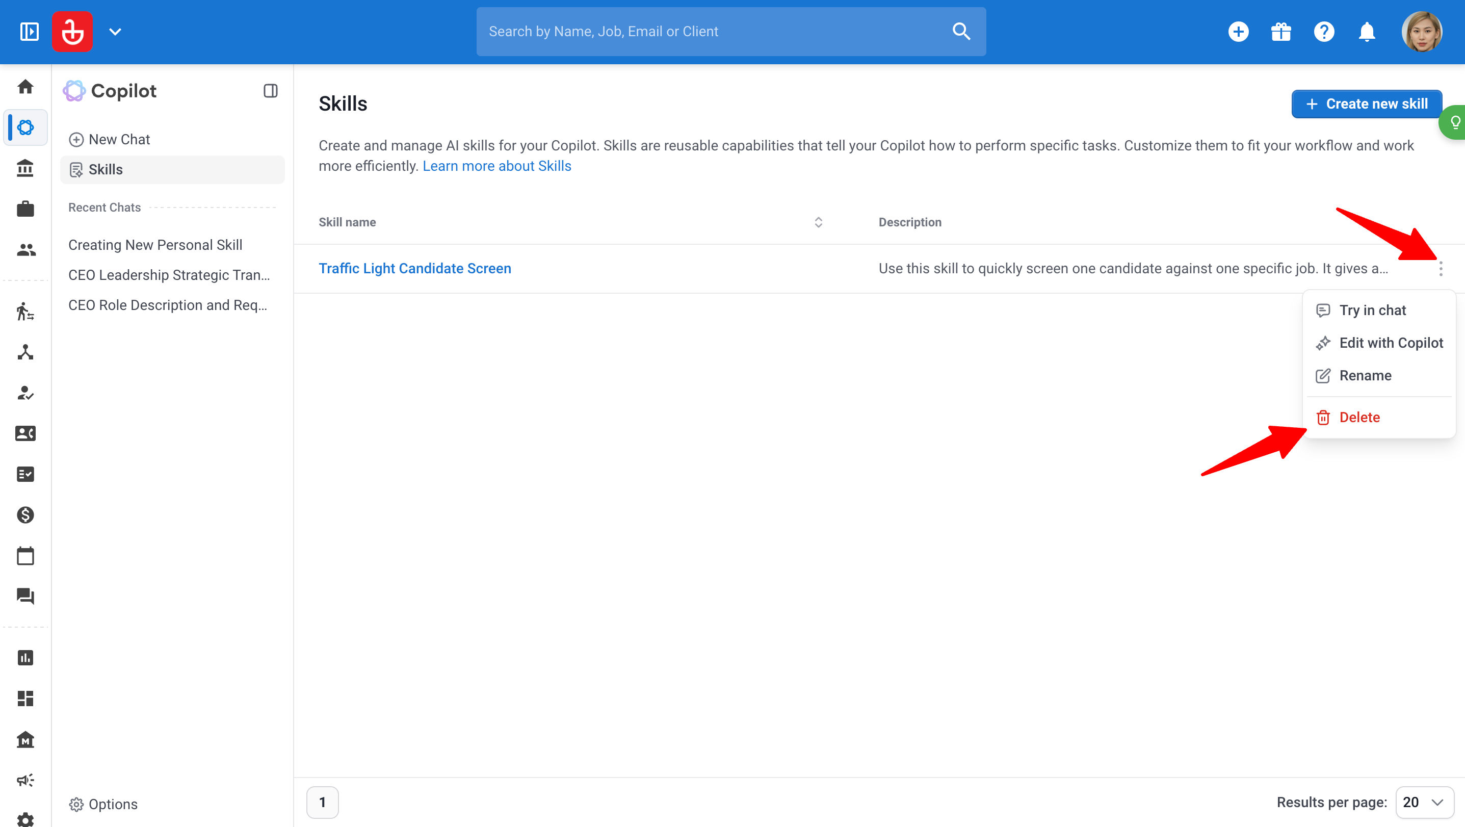
Task: Click the notifications bell icon
Action: tap(1367, 32)
